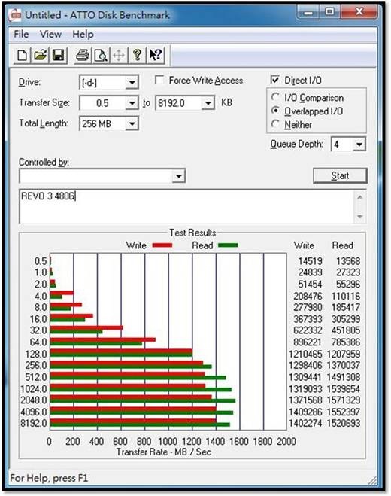Uncheck the Direct I/O checkbox
The height and width of the screenshot is (496, 391).
pos(275,80)
